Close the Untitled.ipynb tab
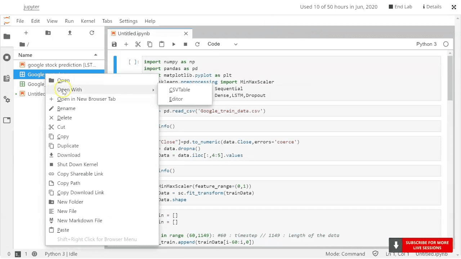 pyautogui.click(x=186, y=33)
